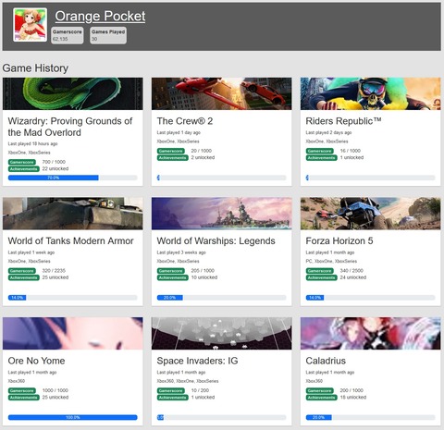Open the Space Invaders: IG banner image
Viewport: 444px width, 430px height.
coord(221,333)
